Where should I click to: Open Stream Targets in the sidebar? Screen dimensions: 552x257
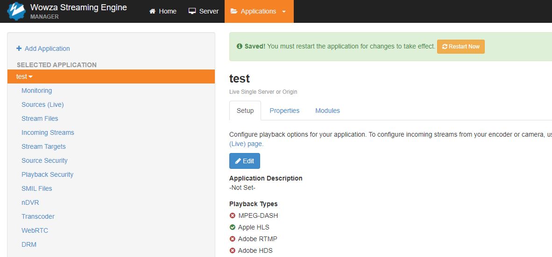[x=43, y=146]
